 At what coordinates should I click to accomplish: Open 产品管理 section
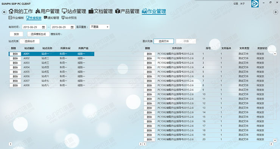[x=127, y=11]
